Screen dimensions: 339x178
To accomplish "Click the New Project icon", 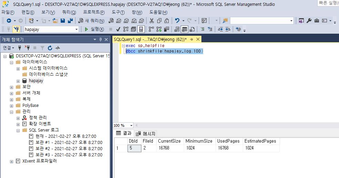I will point(31,21).
